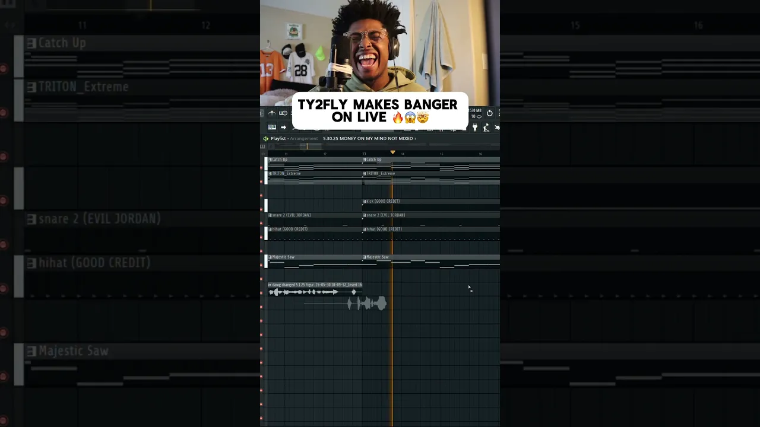Select the first Catch Up clip title
The image size is (760, 427).
pyautogui.click(x=280, y=160)
